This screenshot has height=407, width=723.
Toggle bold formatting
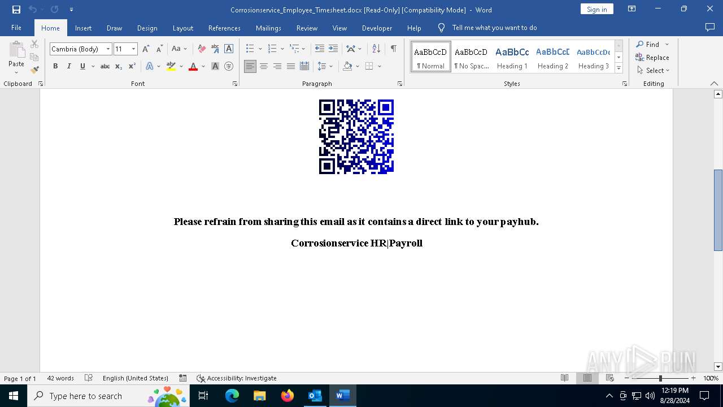55,67
